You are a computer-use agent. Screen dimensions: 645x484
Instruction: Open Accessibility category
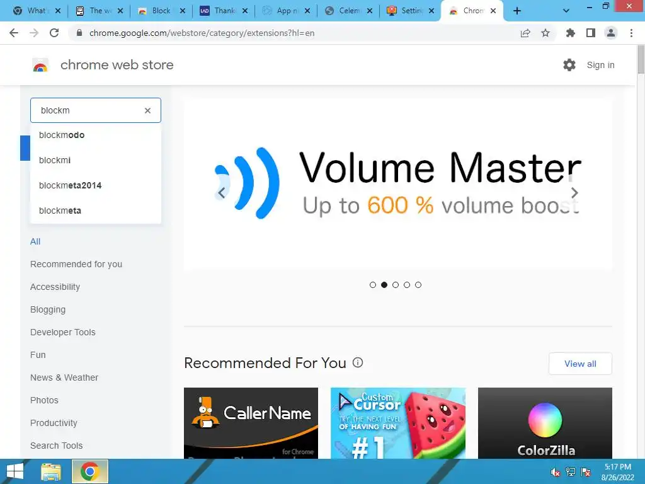pos(55,287)
